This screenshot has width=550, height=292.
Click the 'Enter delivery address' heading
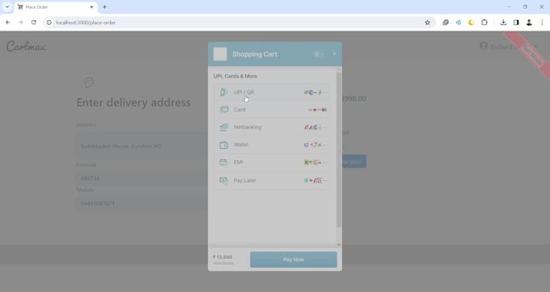133,103
